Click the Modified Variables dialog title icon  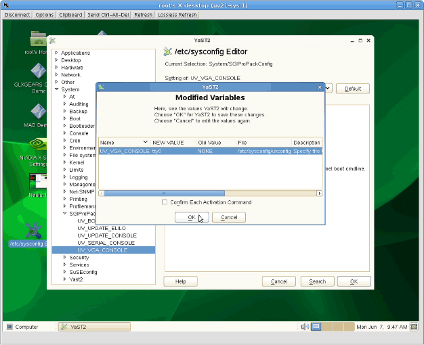click(101, 87)
